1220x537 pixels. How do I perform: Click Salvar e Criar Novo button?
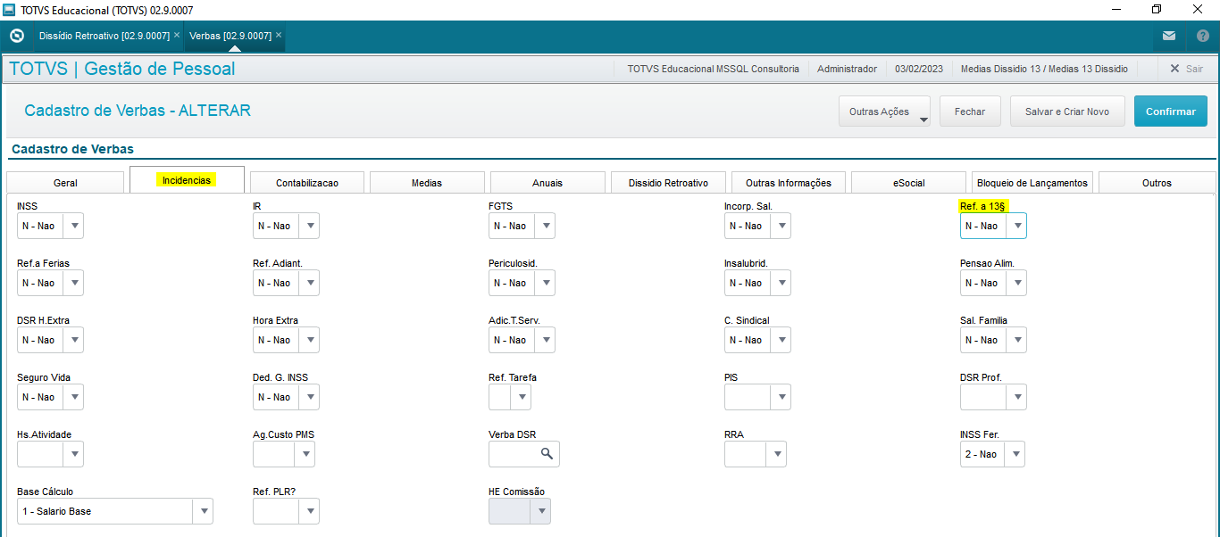pos(1067,112)
